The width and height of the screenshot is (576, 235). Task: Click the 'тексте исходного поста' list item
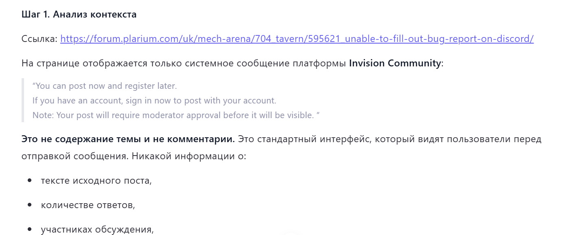(x=97, y=180)
